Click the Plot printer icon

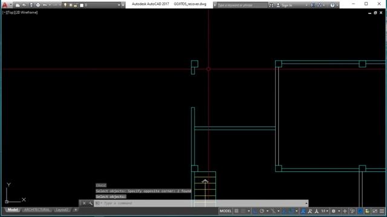[38, 5]
